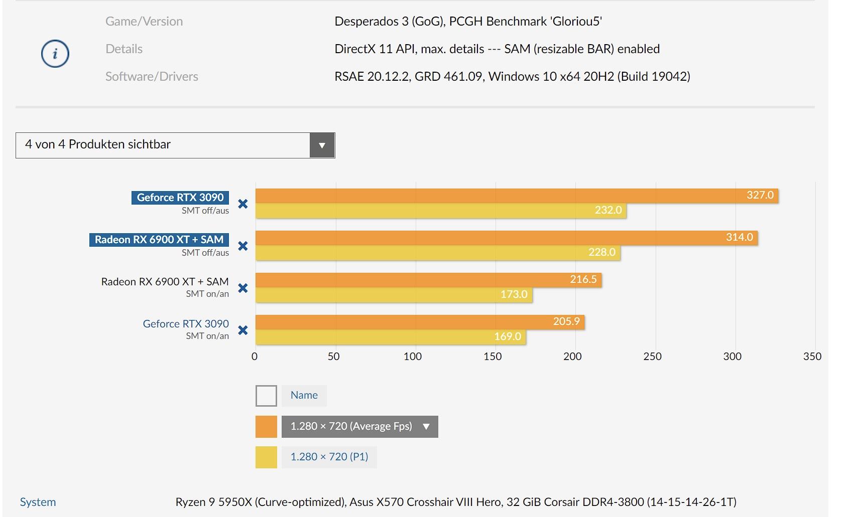854x517 pixels.
Task: Remove Radeon RX 6900 XT SMT on entry
Action: pos(243,288)
